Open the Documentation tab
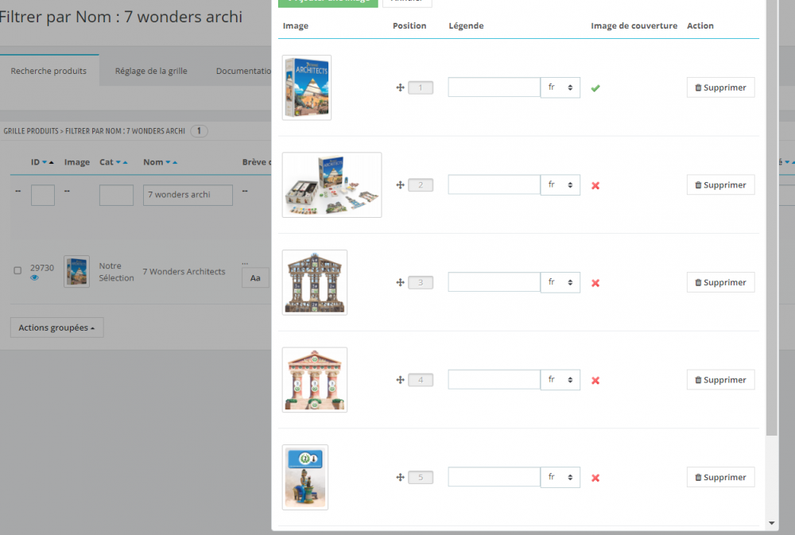This screenshot has width=795, height=535. tap(243, 71)
